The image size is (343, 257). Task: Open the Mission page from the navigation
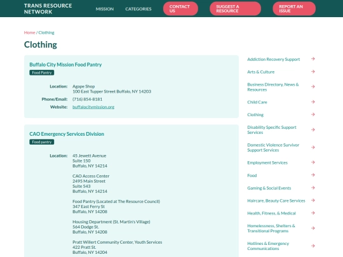(105, 9)
